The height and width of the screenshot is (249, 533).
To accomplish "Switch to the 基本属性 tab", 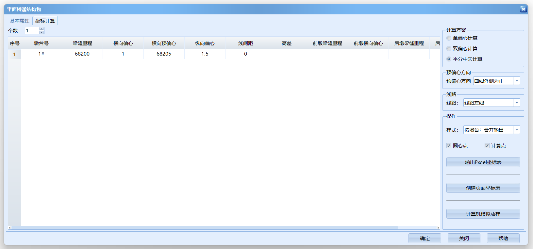I will pyautogui.click(x=20, y=21).
